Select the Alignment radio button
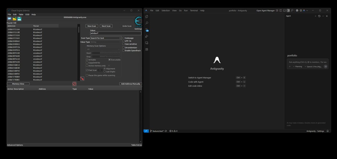 tap(105, 69)
